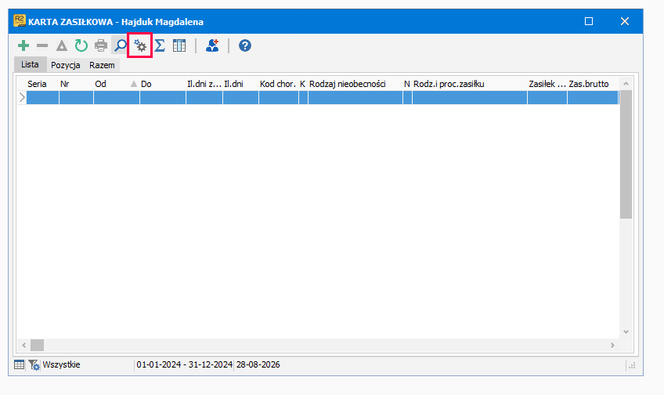664x395 pixels.
Task: Add a new record with green plus icon
Action: coord(23,45)
